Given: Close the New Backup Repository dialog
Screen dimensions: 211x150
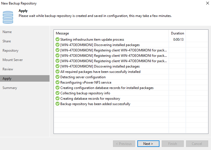Looking at the screenshot, I should [208, 3].
